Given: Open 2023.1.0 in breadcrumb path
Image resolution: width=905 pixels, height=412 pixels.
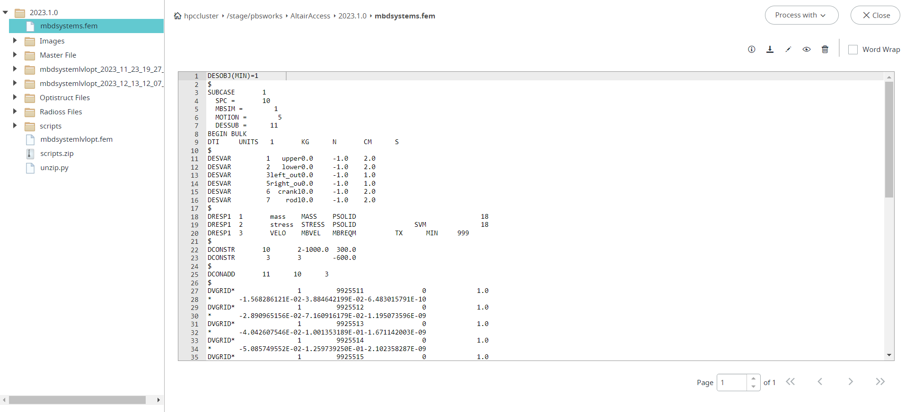Looking at the screenshot, I should [x=352, y=16].
